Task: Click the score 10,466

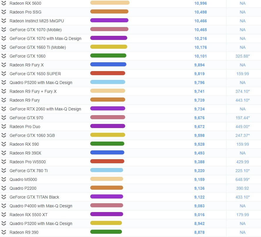Action: coord(200,21)
